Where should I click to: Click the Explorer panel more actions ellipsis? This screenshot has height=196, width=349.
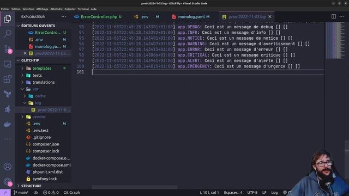coord(64,17)
